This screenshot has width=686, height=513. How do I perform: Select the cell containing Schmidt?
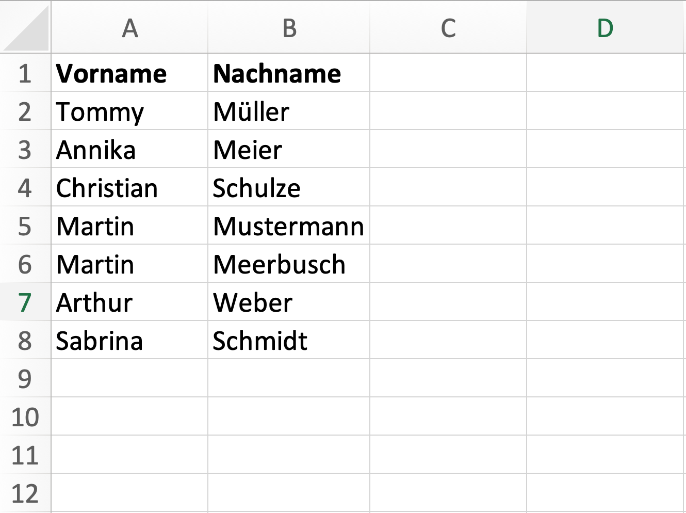click(289, 341)
